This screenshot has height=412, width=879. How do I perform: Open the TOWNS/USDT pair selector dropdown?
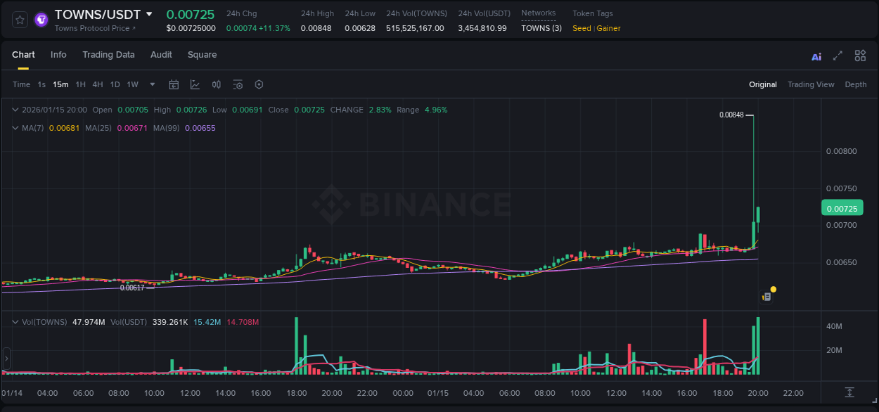pos(148,13)
